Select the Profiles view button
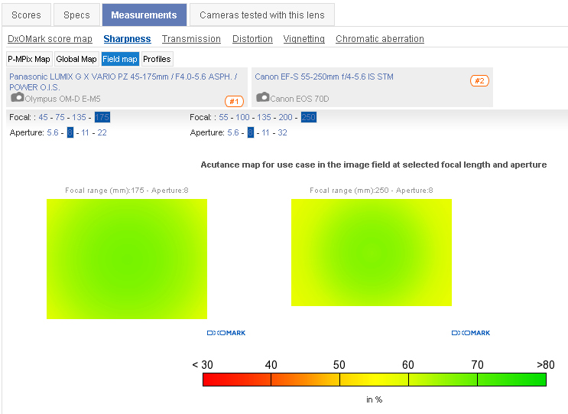Image resolution: width=568 pixels, height=414 pixels. click(157, 59)
